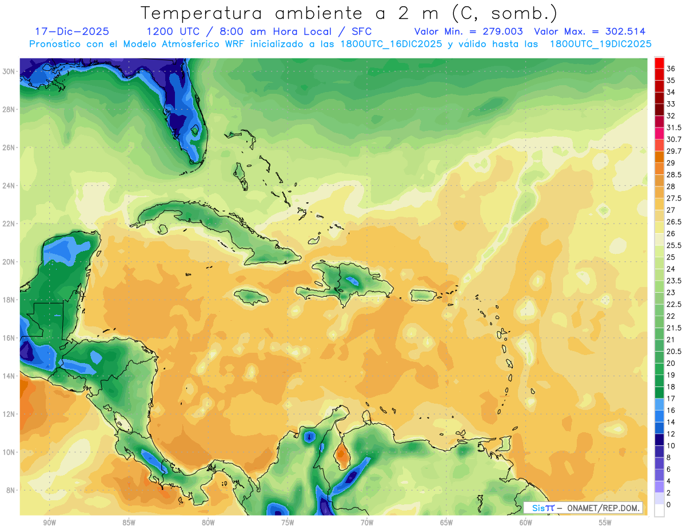Click legend value 30.7

point(674,140)
